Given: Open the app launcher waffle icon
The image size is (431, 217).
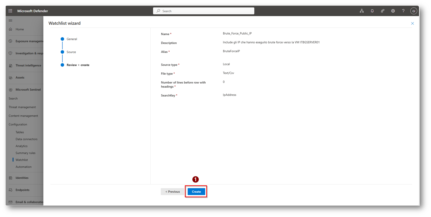Looking at the screenshot, I should 10,11.
